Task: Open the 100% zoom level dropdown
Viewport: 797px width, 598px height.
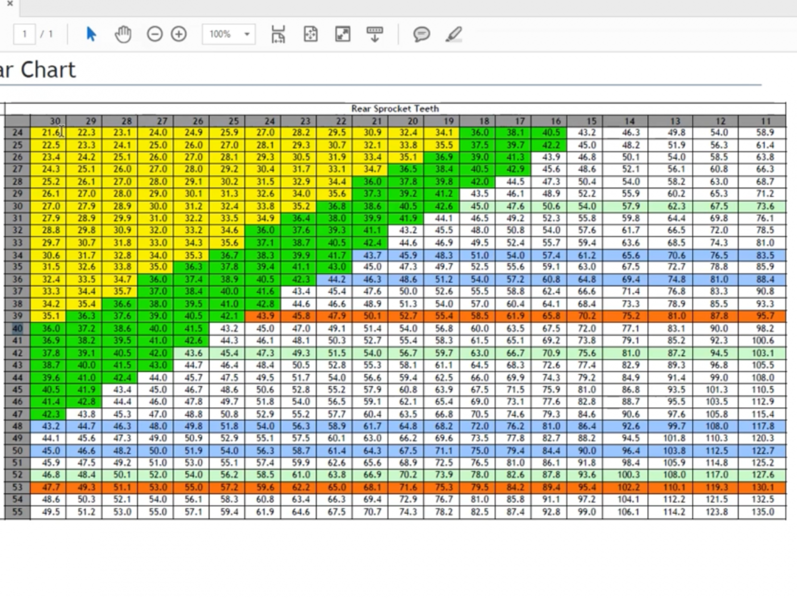Action: pos(247,34)
